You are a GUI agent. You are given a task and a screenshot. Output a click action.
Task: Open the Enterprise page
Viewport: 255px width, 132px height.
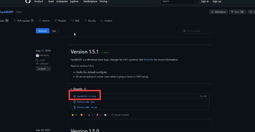coord(62,1)
